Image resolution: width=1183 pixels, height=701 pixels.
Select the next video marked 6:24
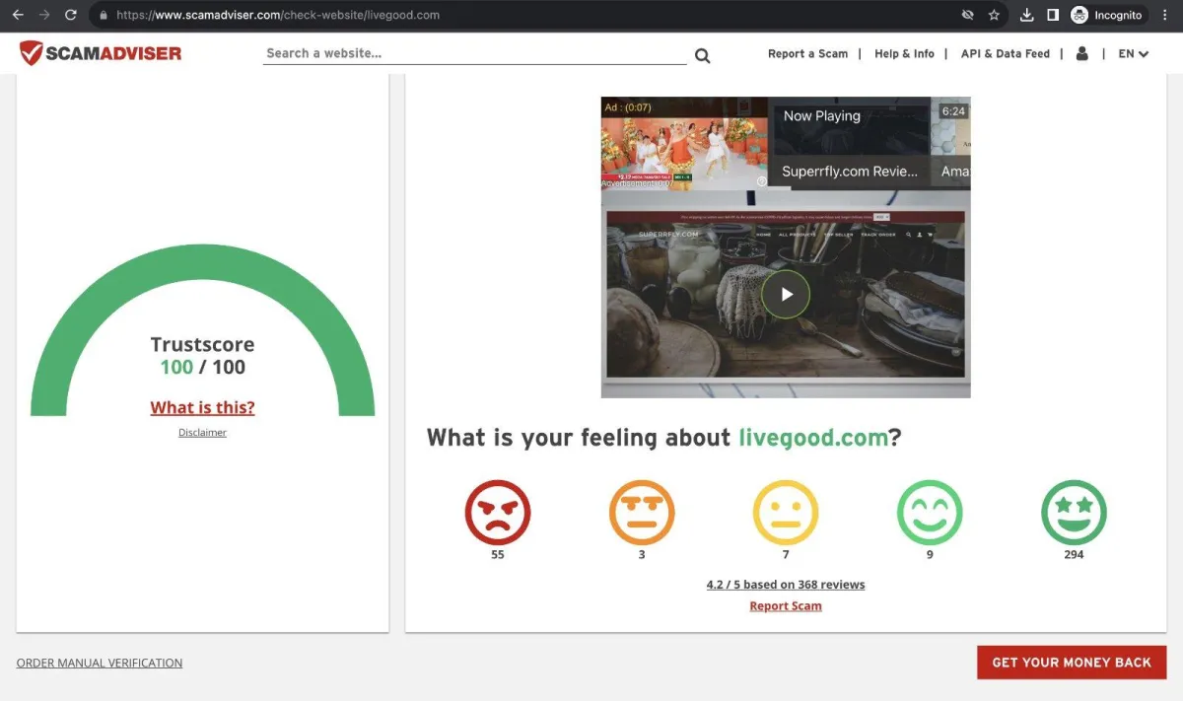(x=952, y=143)
